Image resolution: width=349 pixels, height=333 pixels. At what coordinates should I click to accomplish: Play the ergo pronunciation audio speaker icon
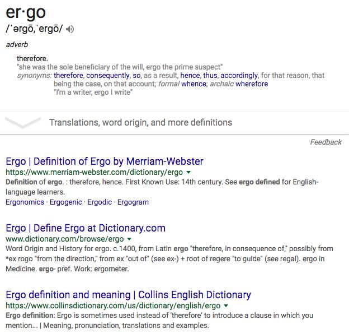[x=70, y=29]
